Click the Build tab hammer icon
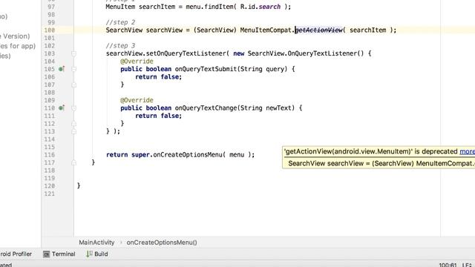The image size is (475, 267). coord(89,254)
